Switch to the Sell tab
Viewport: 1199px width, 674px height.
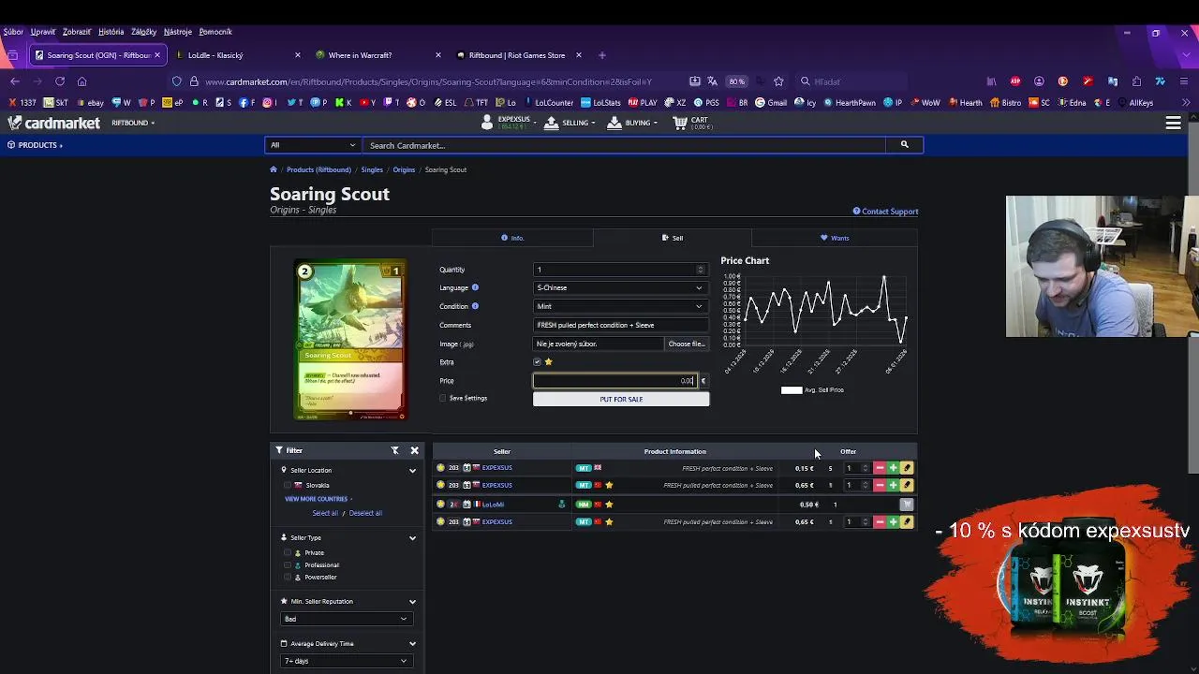point(673,238)
